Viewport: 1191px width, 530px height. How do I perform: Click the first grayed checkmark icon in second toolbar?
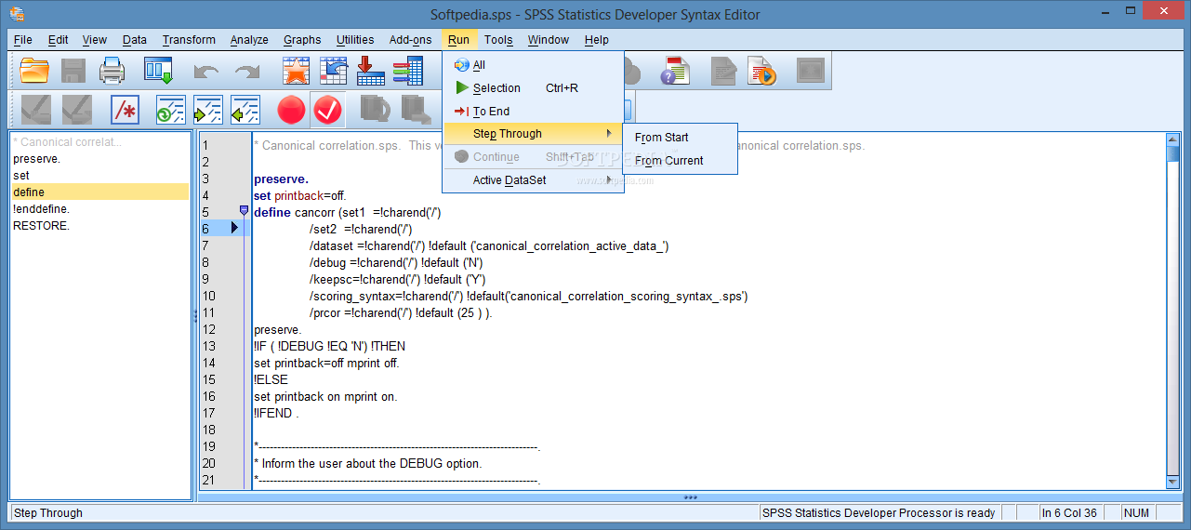(35, 110)
